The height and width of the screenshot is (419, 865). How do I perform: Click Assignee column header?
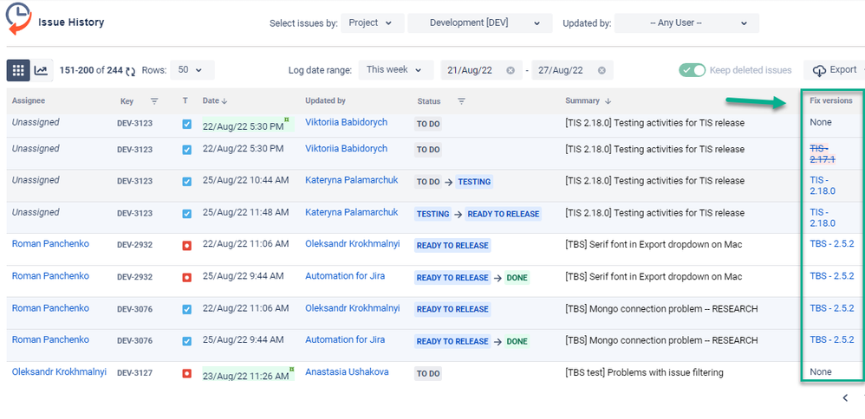tap(29, 101)
